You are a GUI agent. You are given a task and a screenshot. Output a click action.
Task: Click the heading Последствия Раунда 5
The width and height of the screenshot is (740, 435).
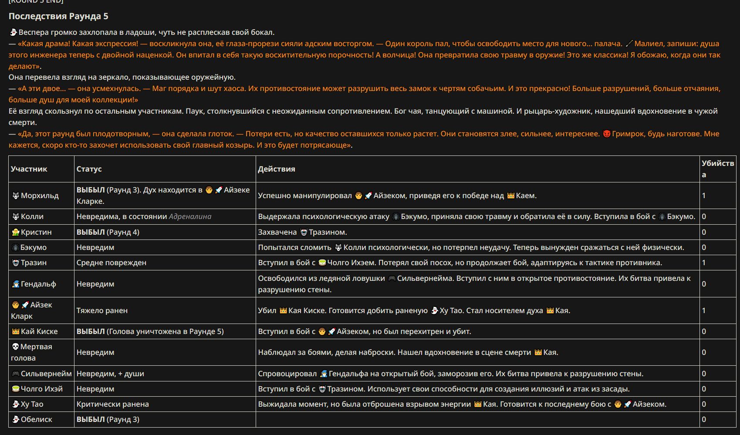coord(58,17)
